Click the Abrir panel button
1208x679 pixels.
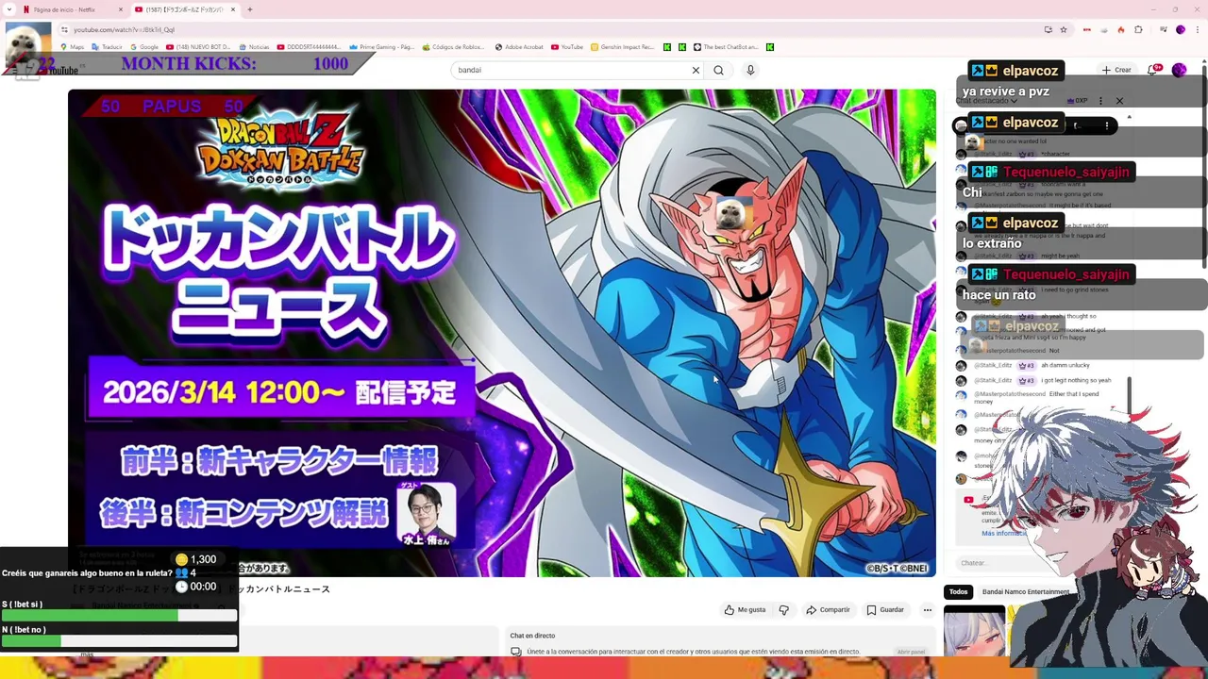tap(911, 652)
